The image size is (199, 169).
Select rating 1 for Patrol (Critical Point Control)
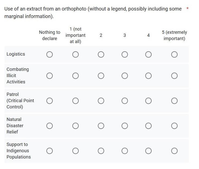tap(76, 101)
